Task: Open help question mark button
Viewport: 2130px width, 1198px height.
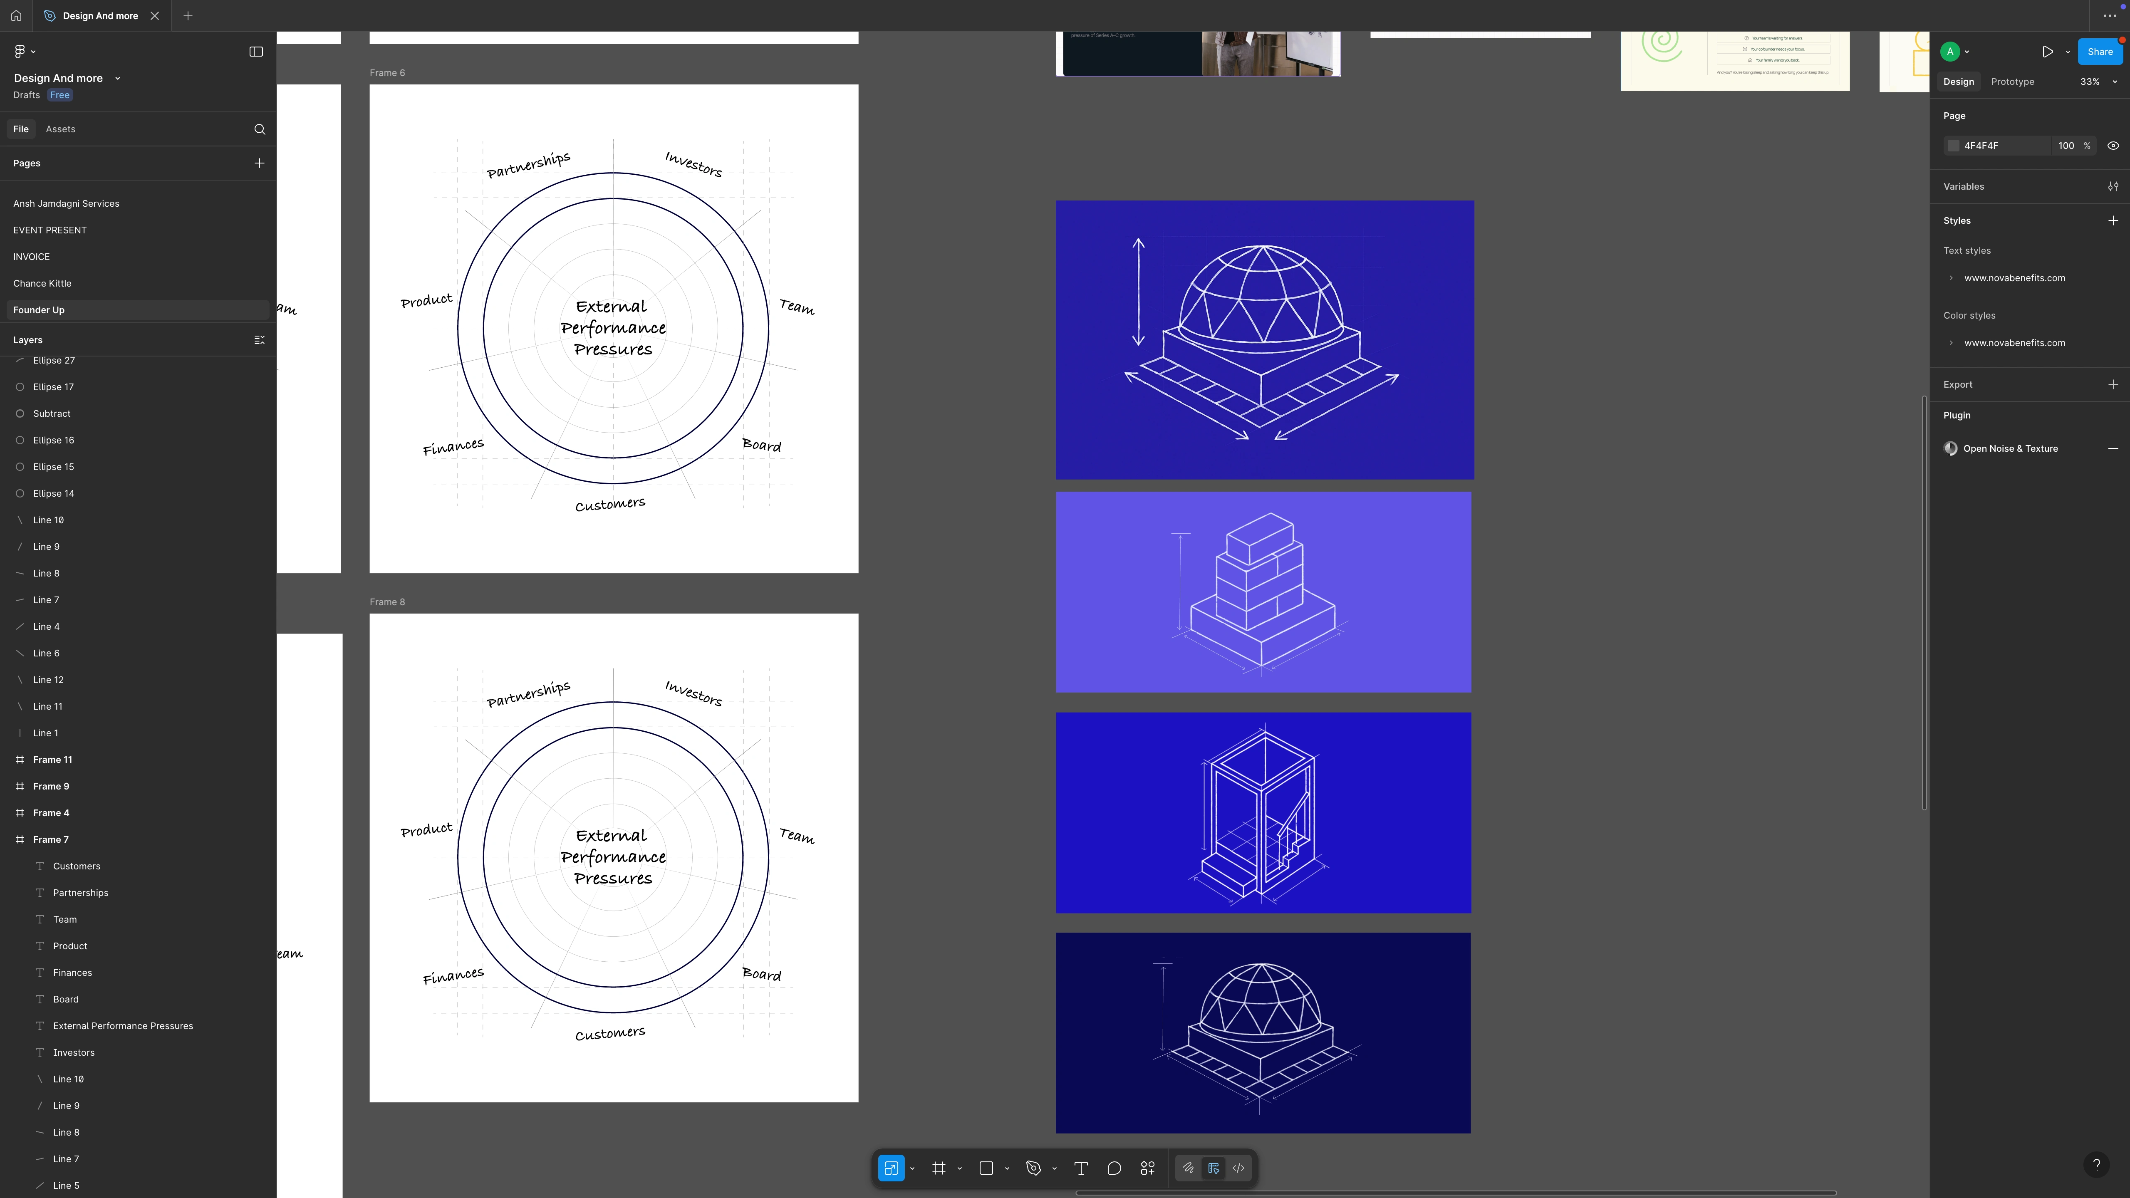Action: (x=2096, y=1165)
